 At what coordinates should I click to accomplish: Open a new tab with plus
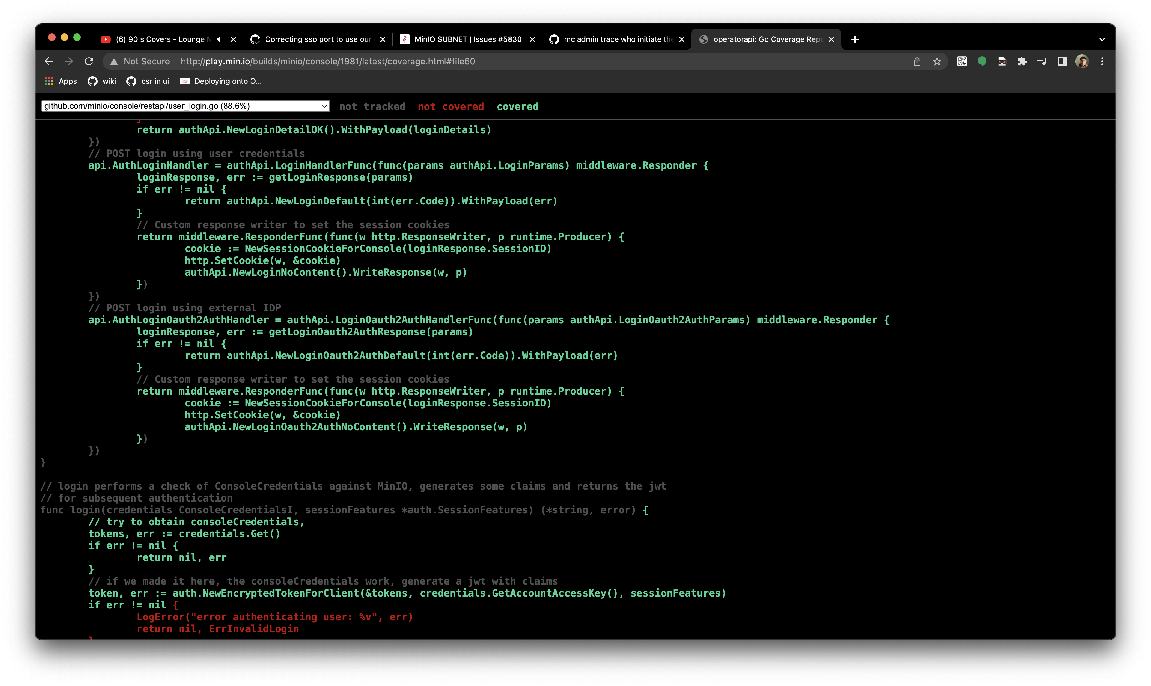[854, 40]
